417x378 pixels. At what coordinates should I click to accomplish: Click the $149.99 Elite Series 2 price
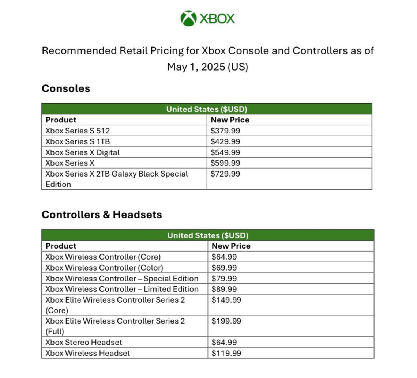226,300
